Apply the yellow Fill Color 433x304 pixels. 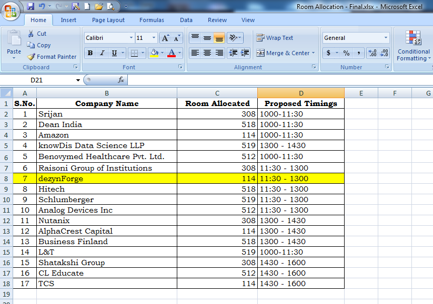pos(154,53)
